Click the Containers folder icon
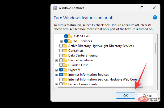This screenshot has width=164, height=108. coord(65,51)
